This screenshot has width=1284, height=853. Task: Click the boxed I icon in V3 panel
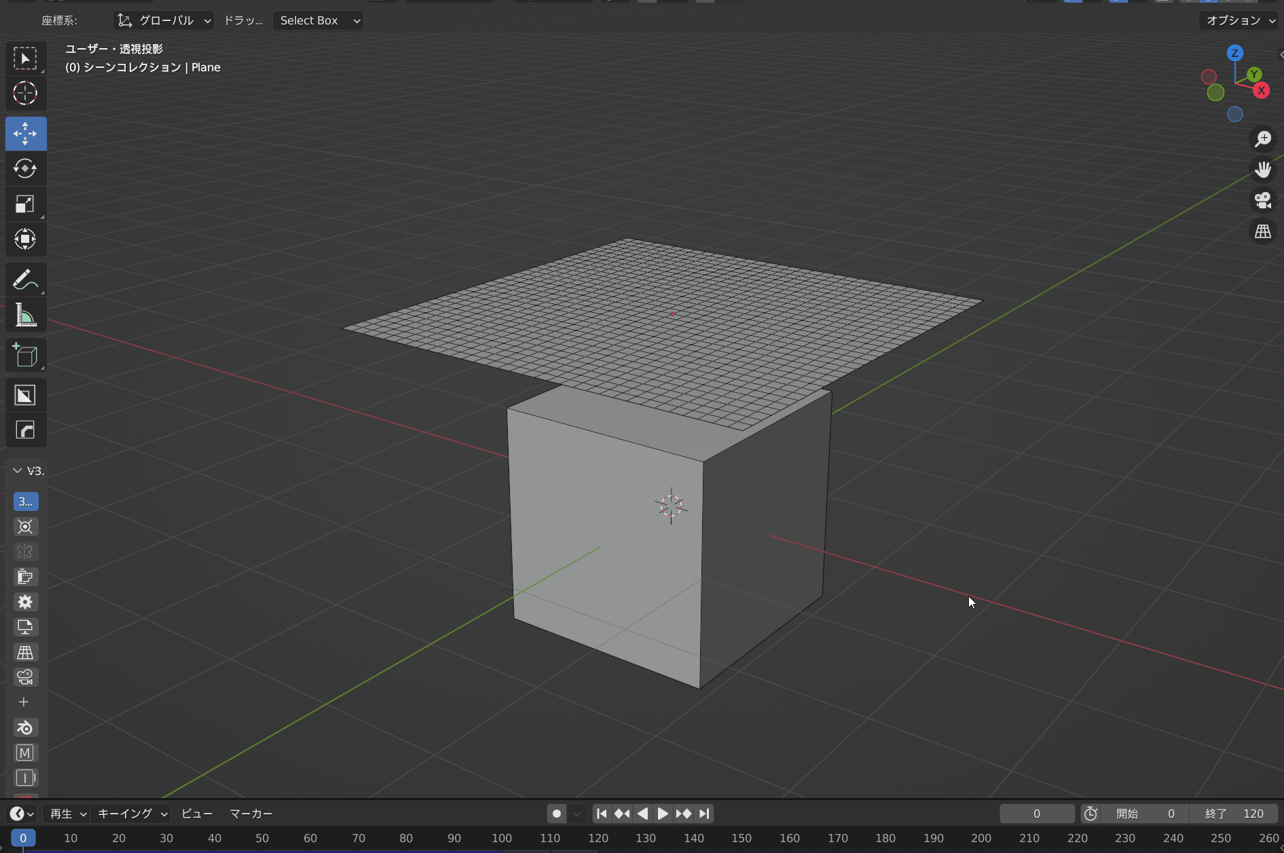click(25, 778)
